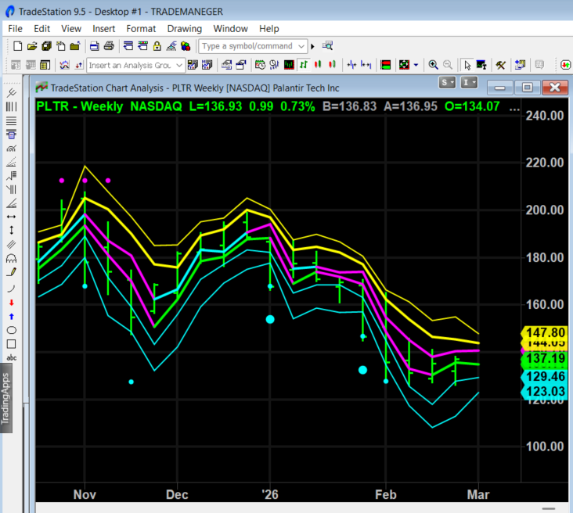Click the red and green horizontal bars icon

click(x=386, y=65)
